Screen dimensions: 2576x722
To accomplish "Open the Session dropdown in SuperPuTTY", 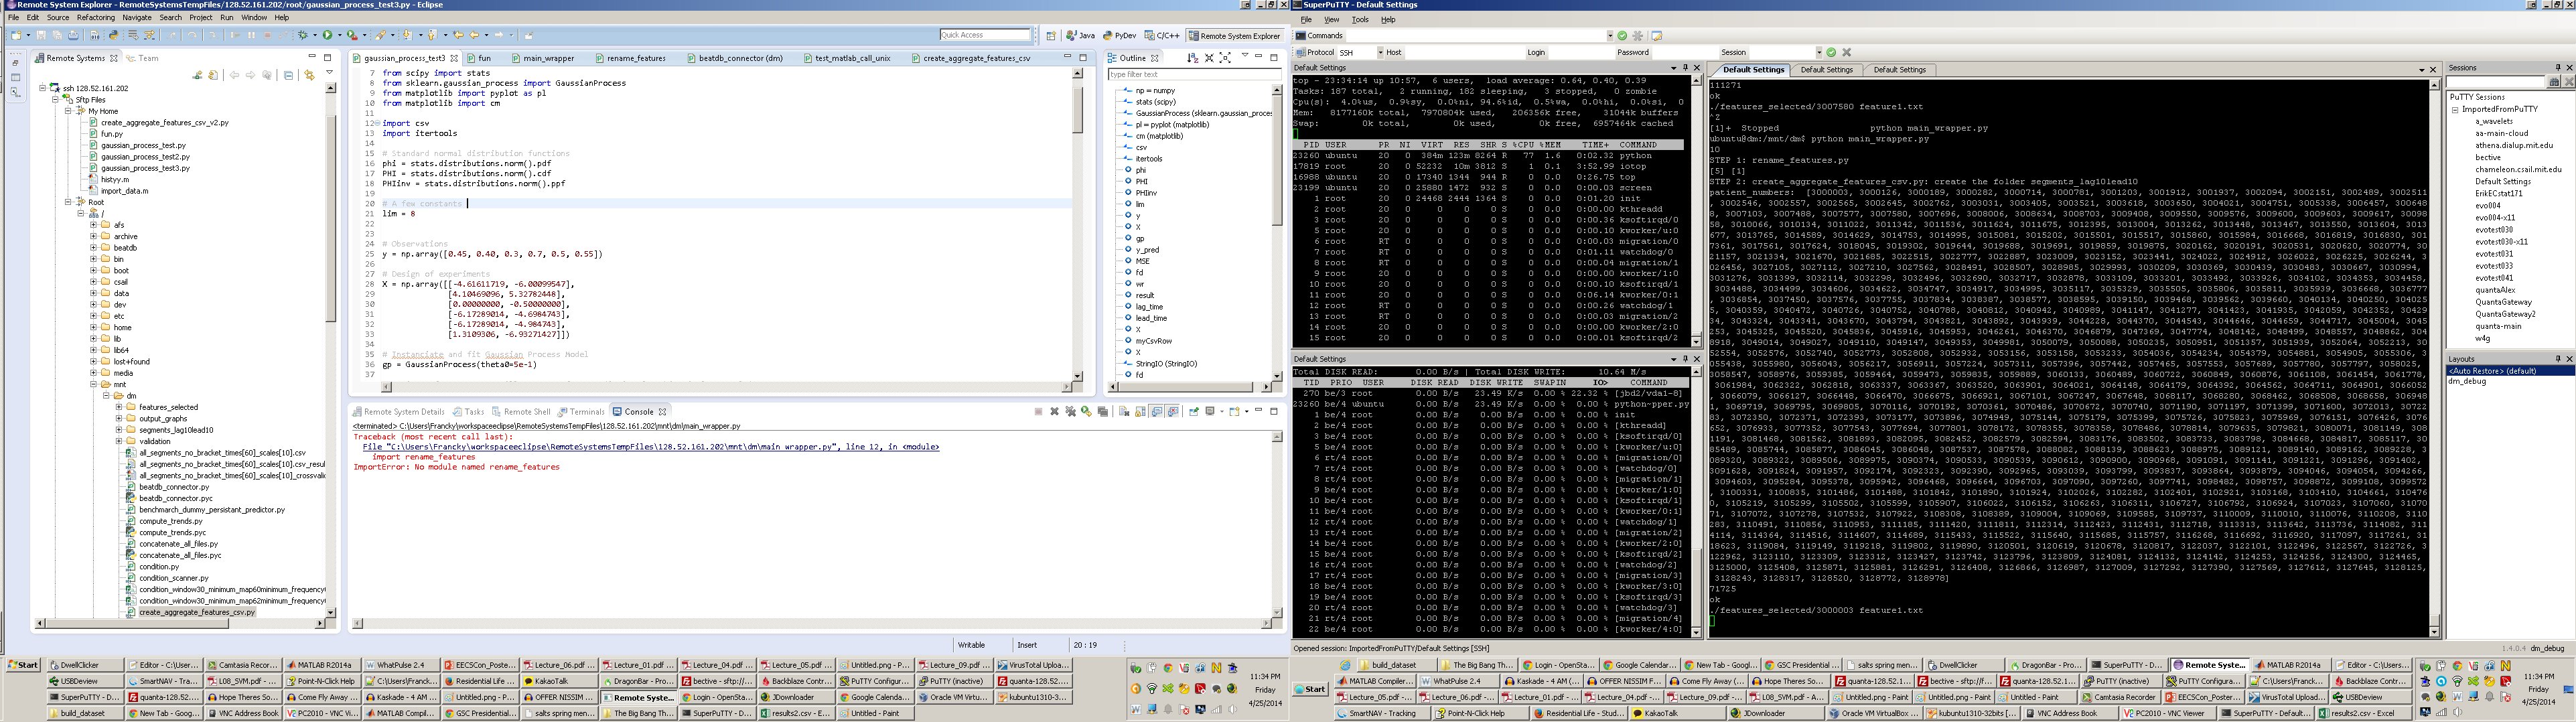I will click(1820, 52).
